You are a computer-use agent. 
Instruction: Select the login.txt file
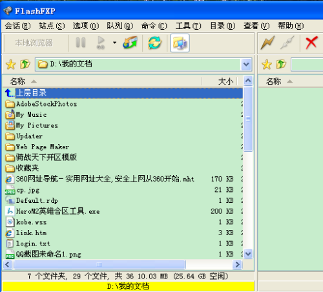[33, 244]
